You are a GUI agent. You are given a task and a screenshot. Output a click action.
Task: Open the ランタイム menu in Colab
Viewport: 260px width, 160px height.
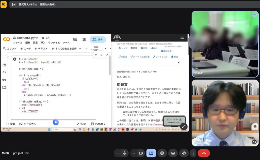54,43
